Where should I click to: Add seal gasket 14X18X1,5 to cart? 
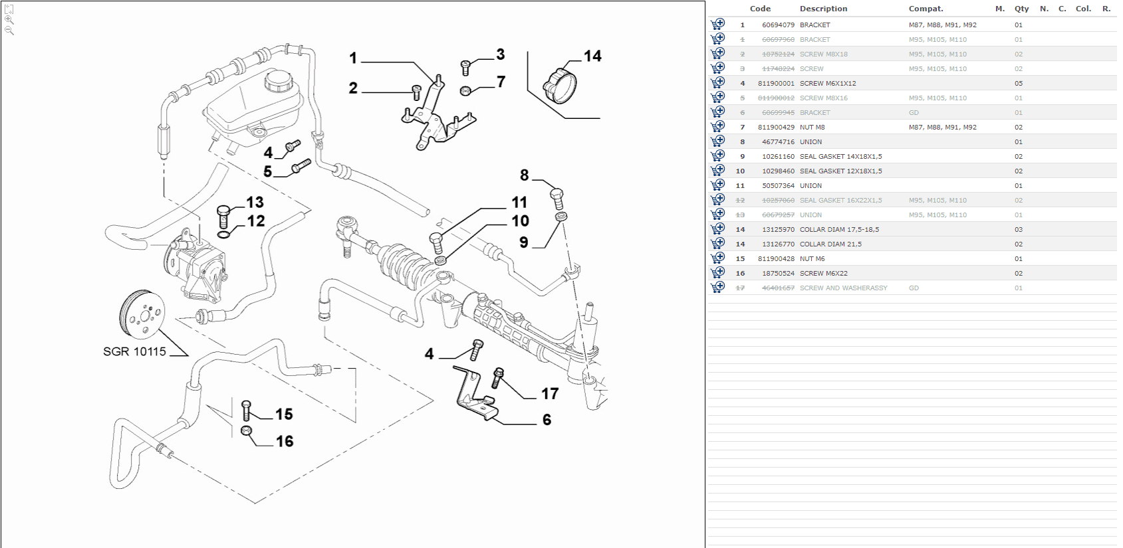(718, 156)
